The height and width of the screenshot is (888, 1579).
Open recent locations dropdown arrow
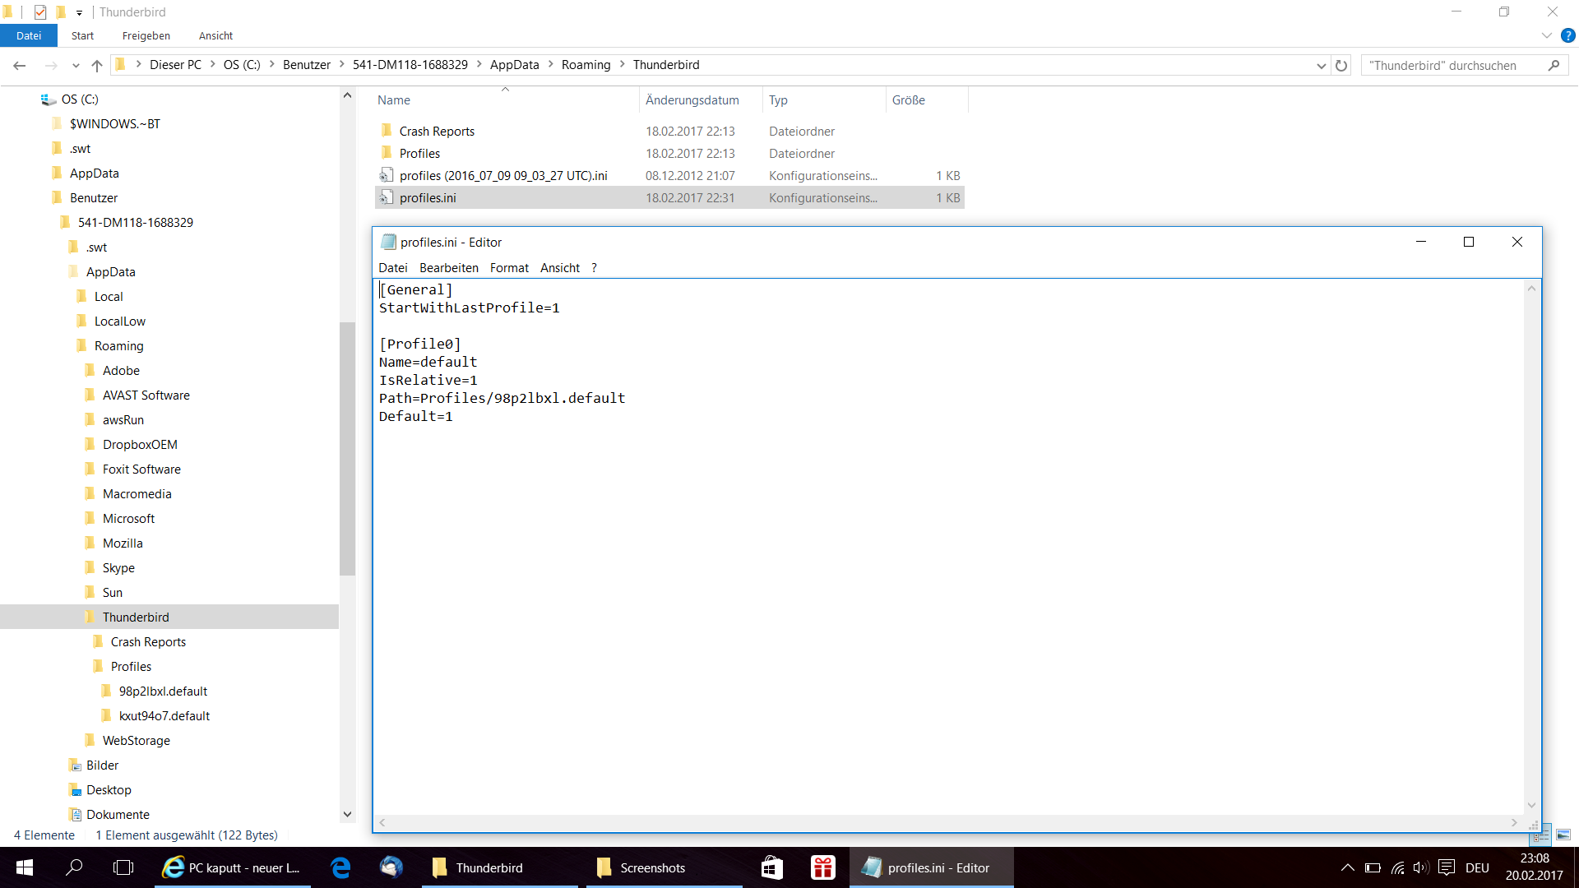pyautogui.click(x=76, y=65)
